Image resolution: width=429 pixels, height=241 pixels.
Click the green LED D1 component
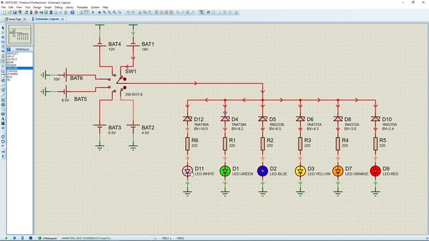pos(225,171)
